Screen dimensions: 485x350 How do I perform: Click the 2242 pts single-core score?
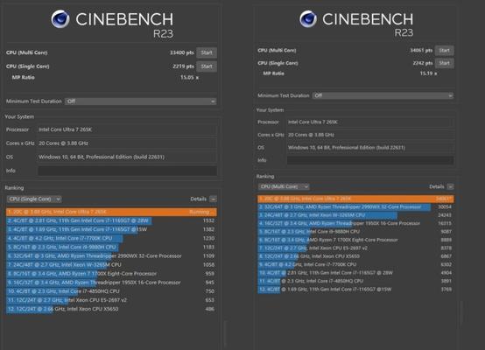point(423,63)
